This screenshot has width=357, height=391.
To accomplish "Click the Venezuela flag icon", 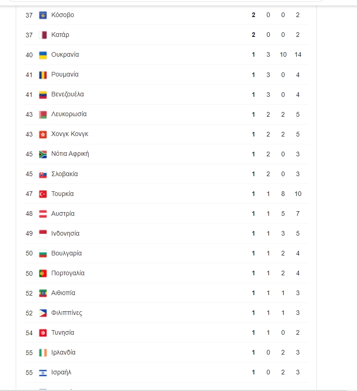I will pyautogui.click(x=43, y=95).
